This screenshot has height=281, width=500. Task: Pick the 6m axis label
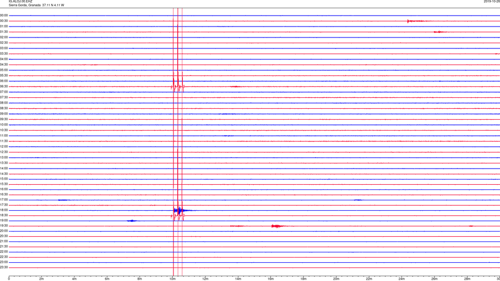(107, 279)
